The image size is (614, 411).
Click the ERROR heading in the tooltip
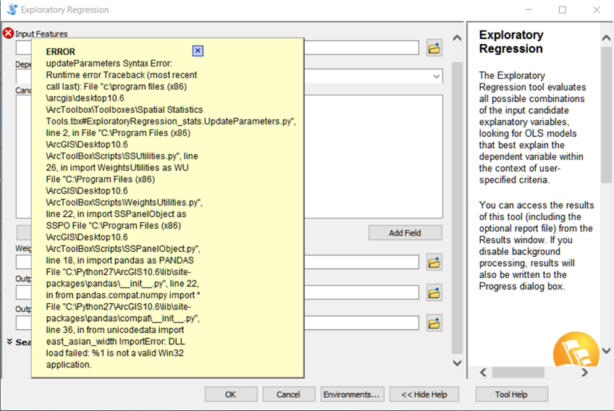click(x=60, y=51)
